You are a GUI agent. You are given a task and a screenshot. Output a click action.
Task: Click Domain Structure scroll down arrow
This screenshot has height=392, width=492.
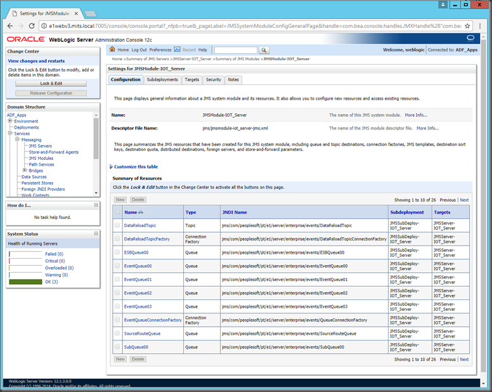(x=96, y=193)
